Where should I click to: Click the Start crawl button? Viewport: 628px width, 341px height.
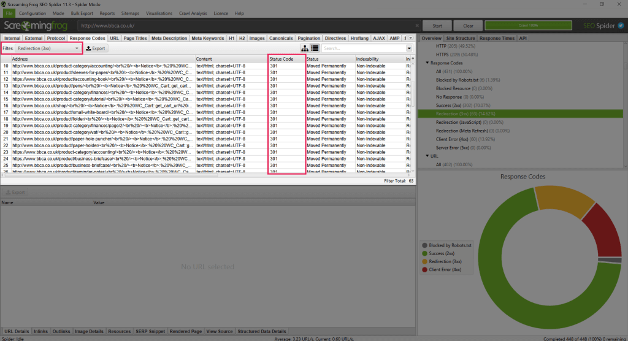pyautogui.click(x=437, y=26)
